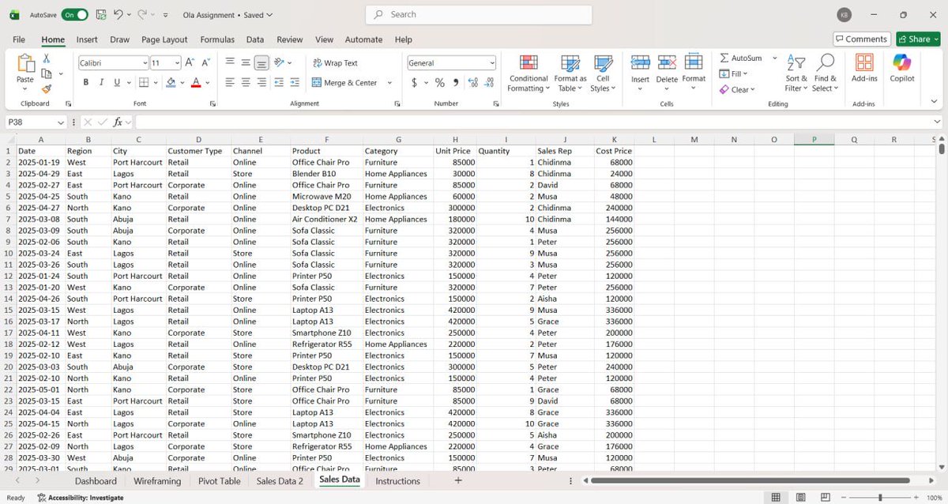The height and width of the screenshot is (504, 948).
Task: Open Cell Styles gallery
Action: tap(603, 73)
